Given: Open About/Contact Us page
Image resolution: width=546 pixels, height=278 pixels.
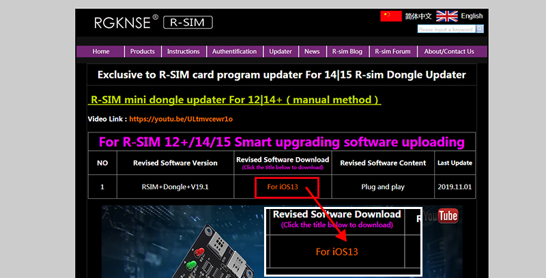Looking at the screenshot, I should coord(448,51).
